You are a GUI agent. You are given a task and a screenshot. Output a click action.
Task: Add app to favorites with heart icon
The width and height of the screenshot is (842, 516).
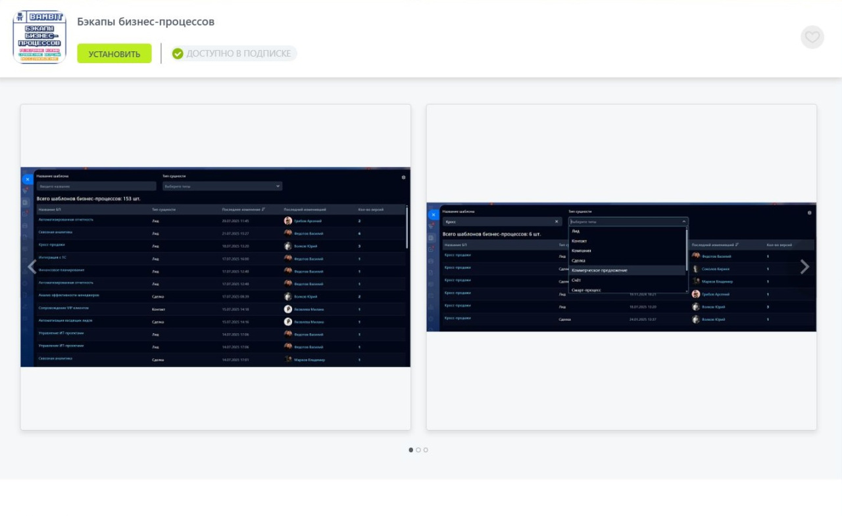812,37
